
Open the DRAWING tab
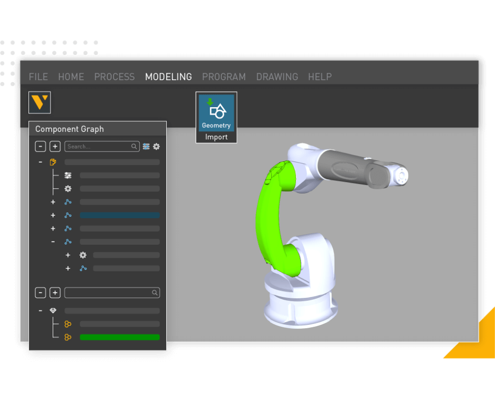277,77
